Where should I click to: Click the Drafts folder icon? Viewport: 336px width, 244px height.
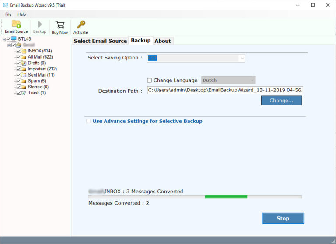(x=24, y=63)
